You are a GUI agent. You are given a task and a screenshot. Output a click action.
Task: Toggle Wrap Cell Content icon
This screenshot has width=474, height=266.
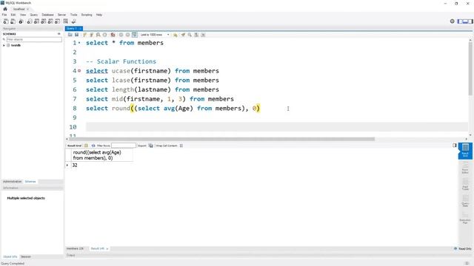[181, 146]
